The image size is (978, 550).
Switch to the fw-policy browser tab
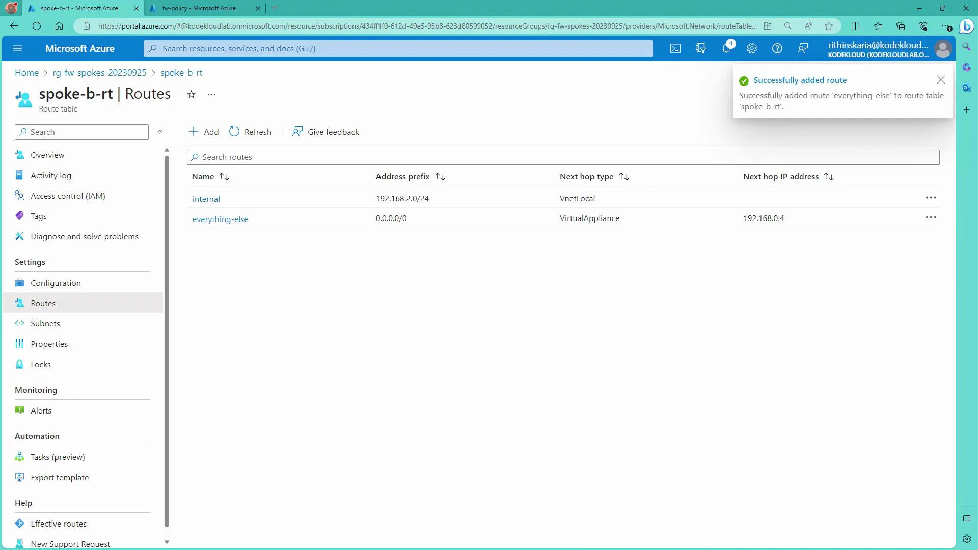point(198,8)
